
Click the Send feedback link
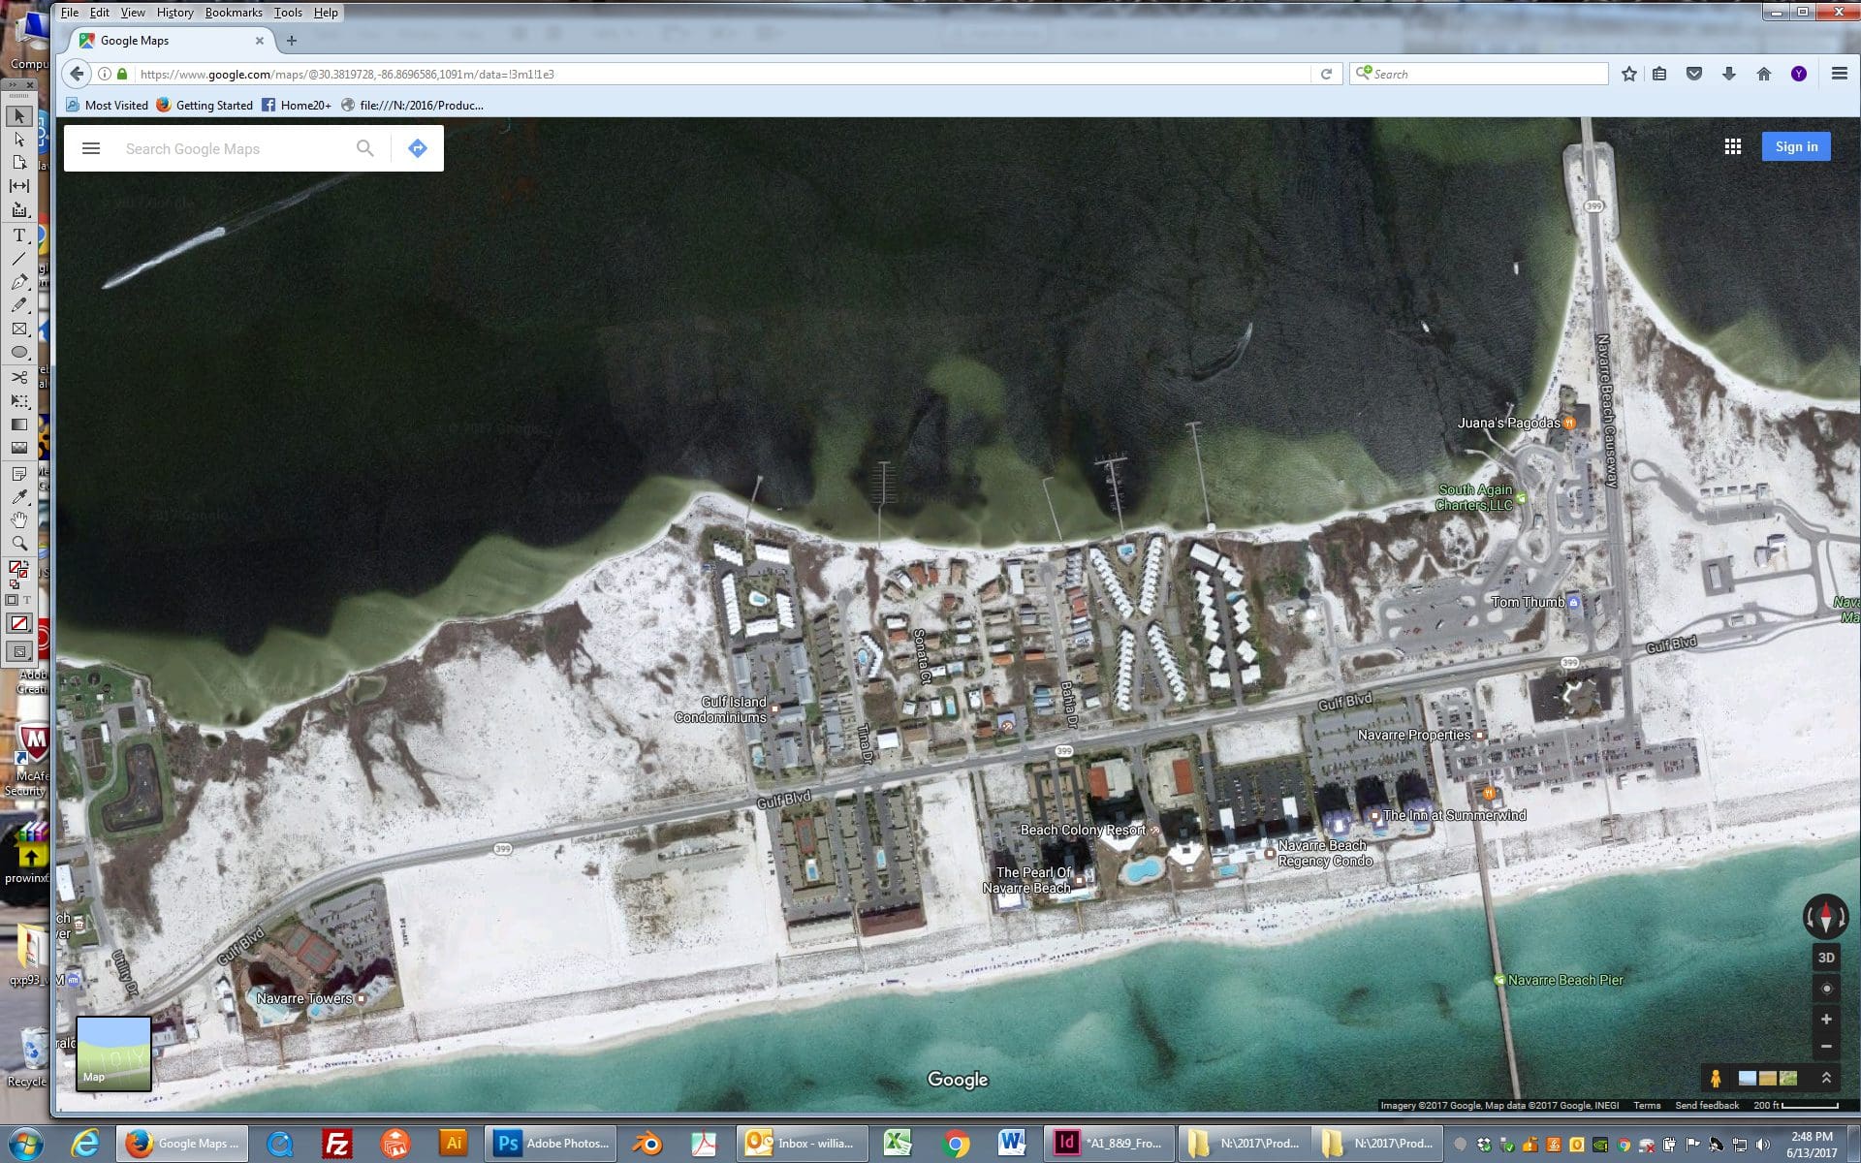coord(1707,1105)
